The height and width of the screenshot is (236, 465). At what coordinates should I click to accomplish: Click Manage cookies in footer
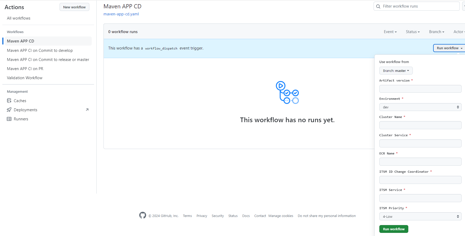(281, 216)
